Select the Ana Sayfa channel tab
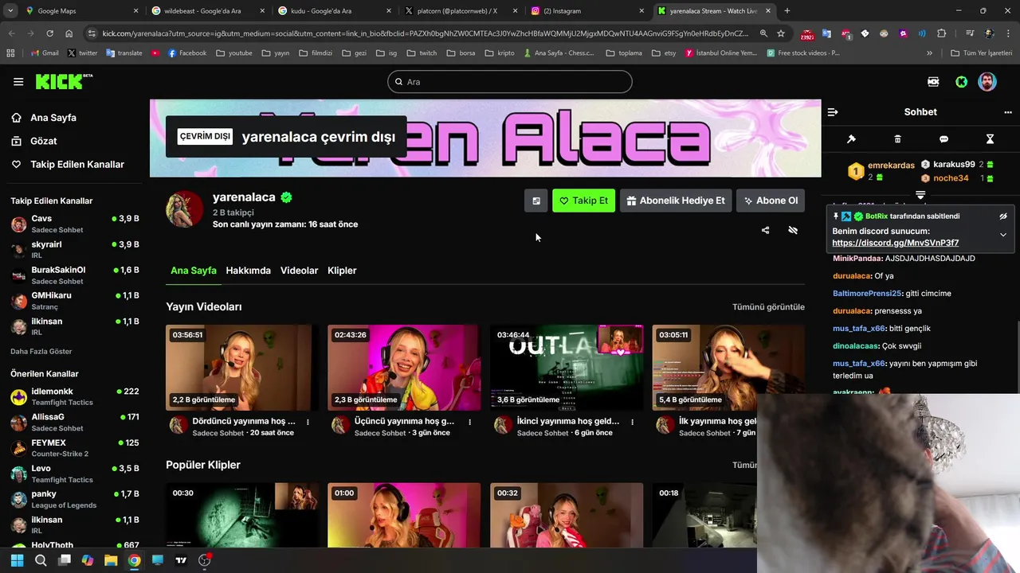 [194, 271]
